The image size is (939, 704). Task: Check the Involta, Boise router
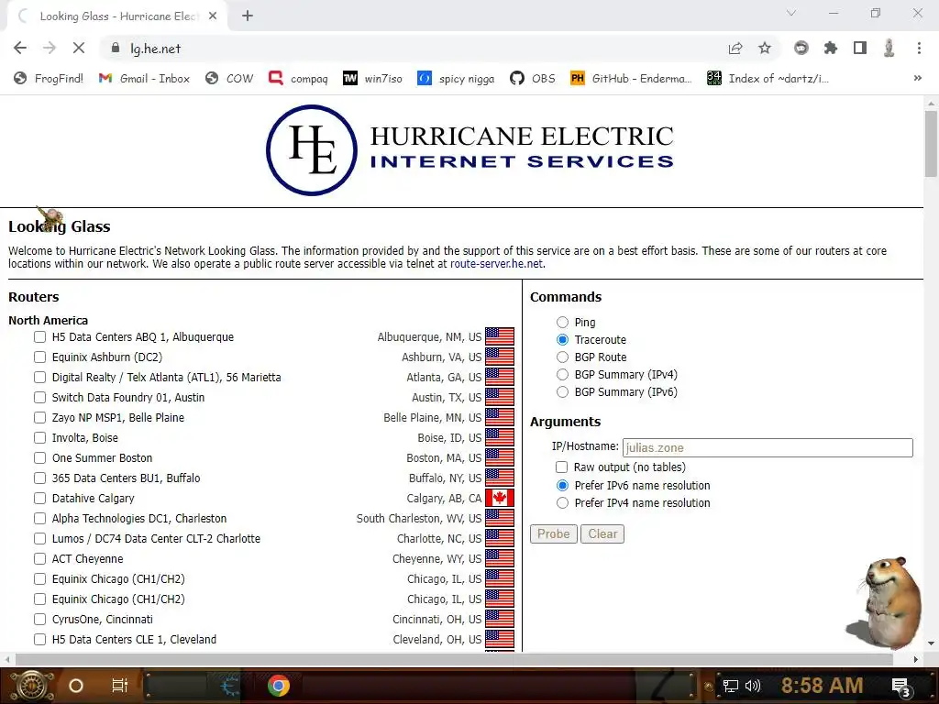39,437
